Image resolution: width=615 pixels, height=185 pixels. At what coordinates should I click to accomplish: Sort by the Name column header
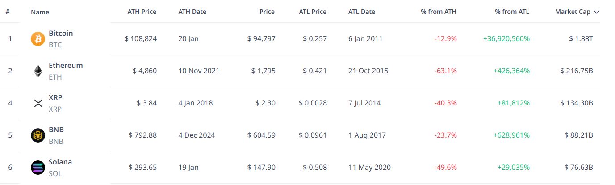pyautogui.click(x=40, y=12)
